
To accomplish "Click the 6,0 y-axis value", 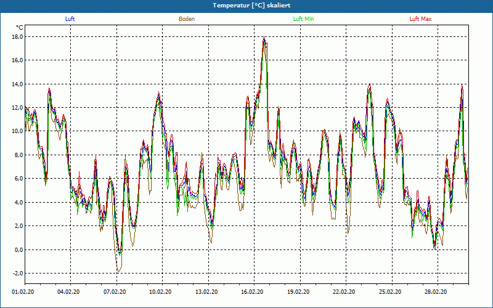I will click(18, 179).
